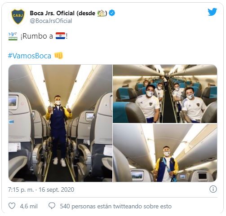Click the Twitter bird logo

pos(212,12)
